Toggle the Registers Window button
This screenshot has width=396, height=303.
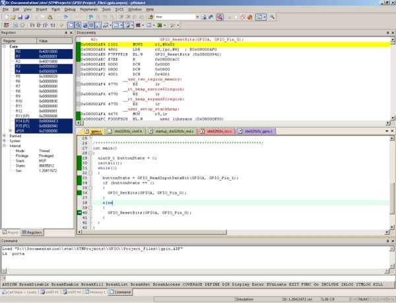(92, 25)
